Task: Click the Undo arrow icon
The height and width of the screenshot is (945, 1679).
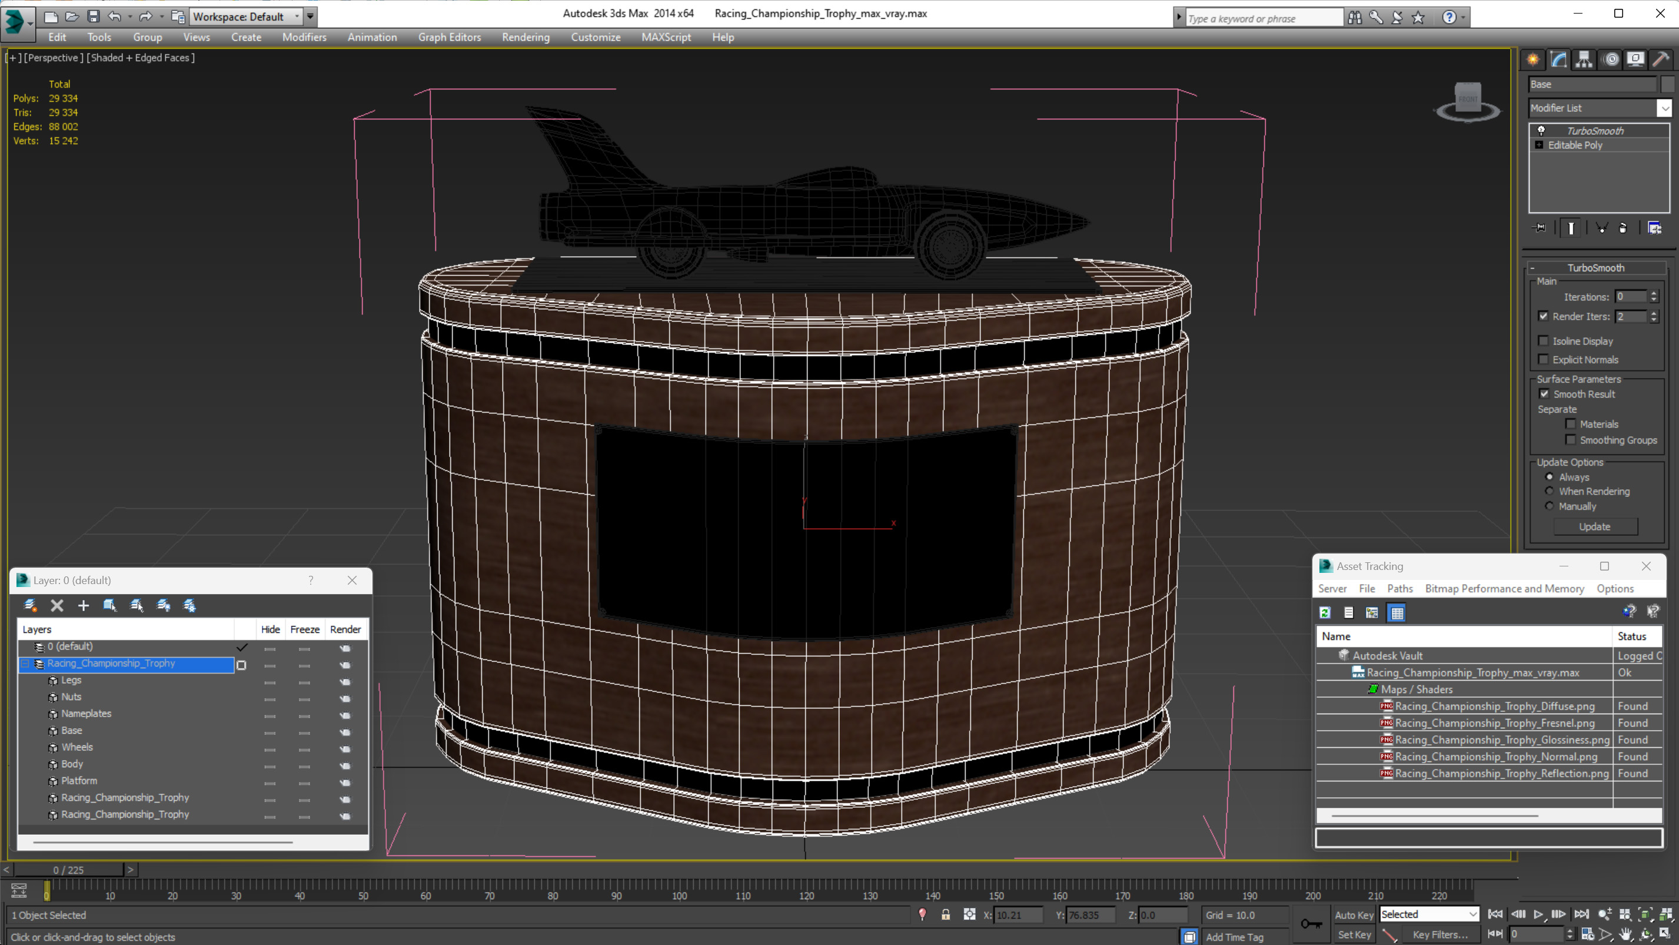Action: click(114, 16)
